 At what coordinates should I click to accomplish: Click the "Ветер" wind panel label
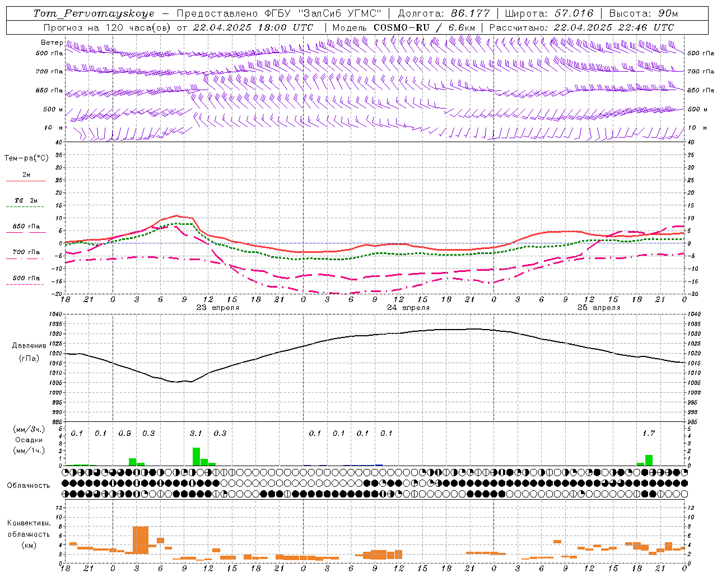point(52,43)
